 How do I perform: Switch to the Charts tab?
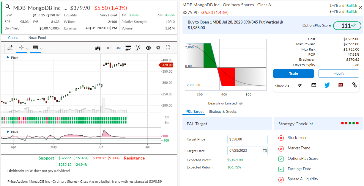point(13,38)
